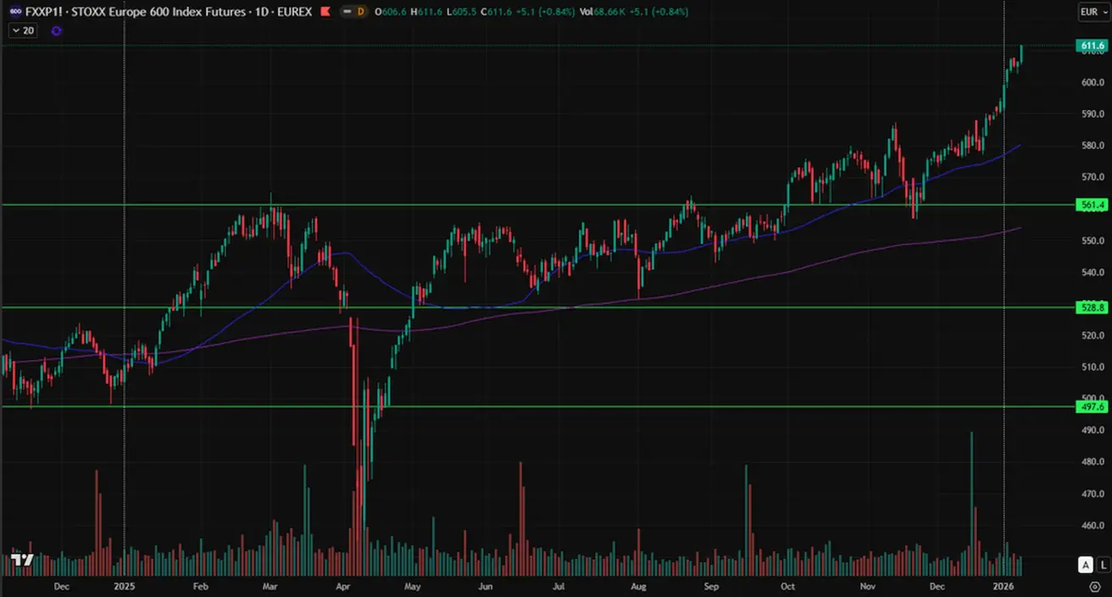
Task: Click the purple indicator refresh icon
Action: click(x=56, y=30)
